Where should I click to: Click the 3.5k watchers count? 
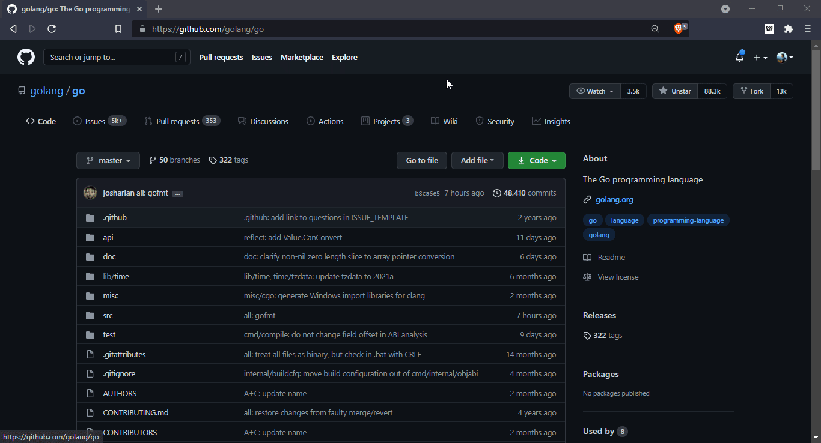coord(633,91)
